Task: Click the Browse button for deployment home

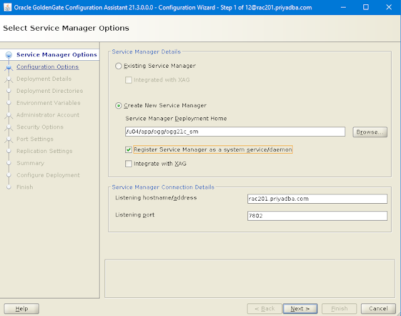Action: pos(370,132)
